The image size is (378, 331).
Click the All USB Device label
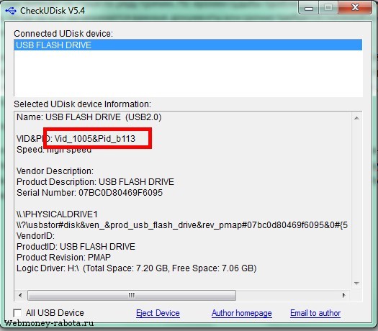(x=55, y=313)
